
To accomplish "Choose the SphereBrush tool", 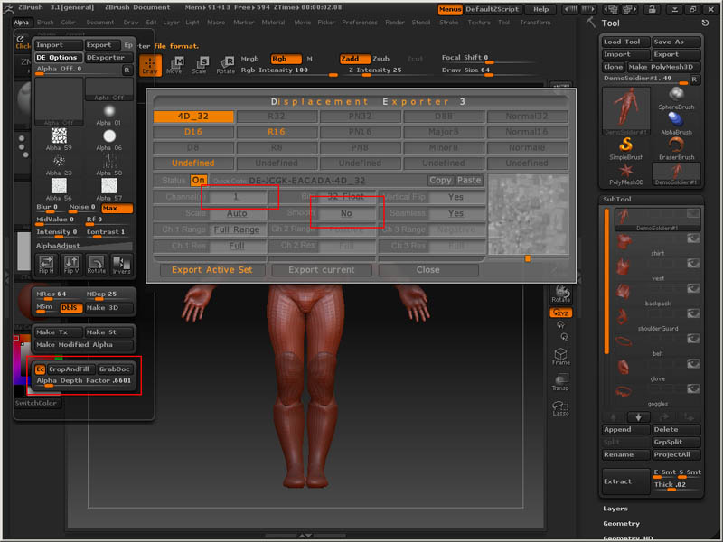I will (676, 97).
